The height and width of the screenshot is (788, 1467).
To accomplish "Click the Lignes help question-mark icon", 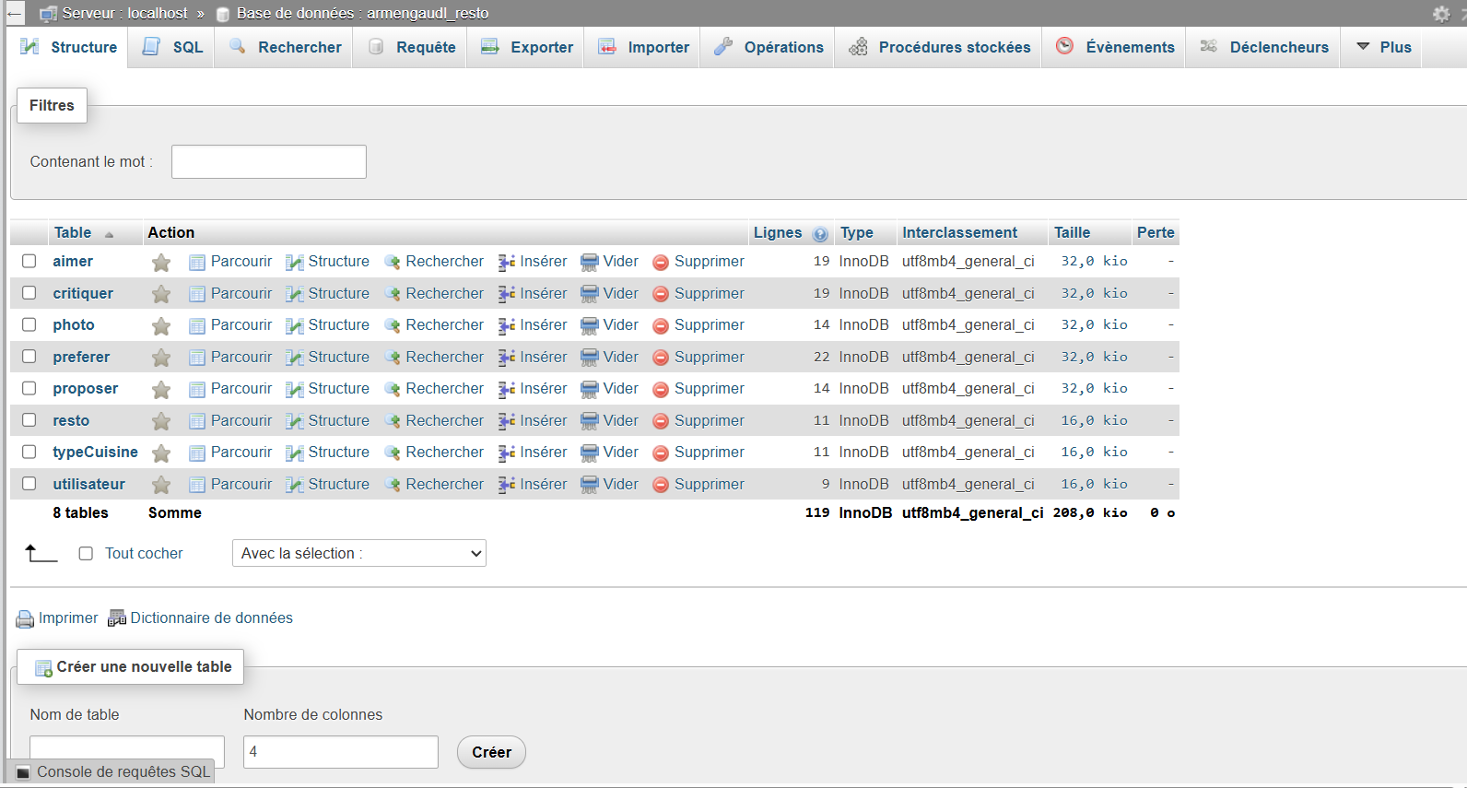I will coord(820,234).
